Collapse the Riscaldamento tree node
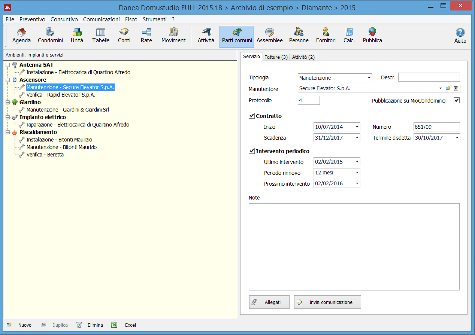 point(7,132)
